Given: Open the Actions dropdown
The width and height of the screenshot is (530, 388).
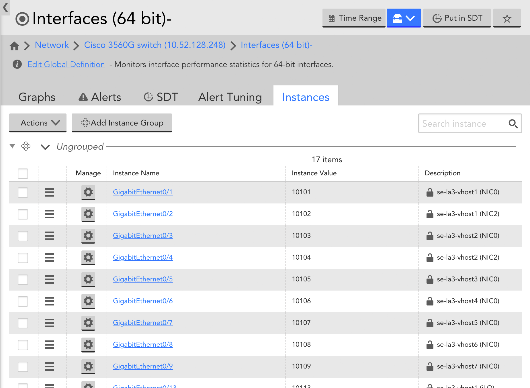Looking at the screenshot, I should [x=38, y=123].
